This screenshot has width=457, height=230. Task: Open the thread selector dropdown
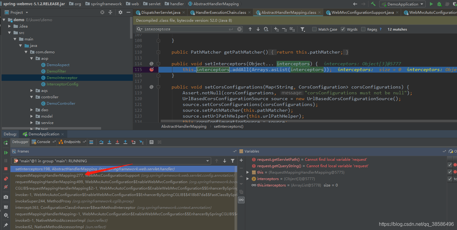point(208,161)
